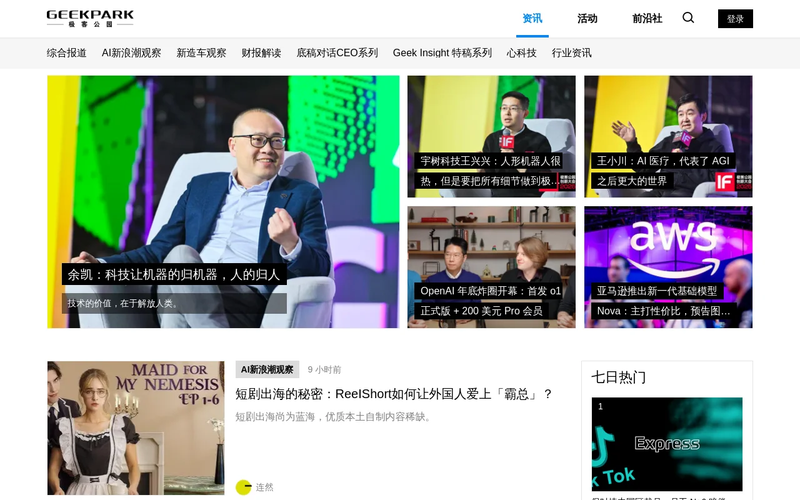Open the 新造车观察 section
This screenshot has height=500, width=800.
tap(201, 53)
